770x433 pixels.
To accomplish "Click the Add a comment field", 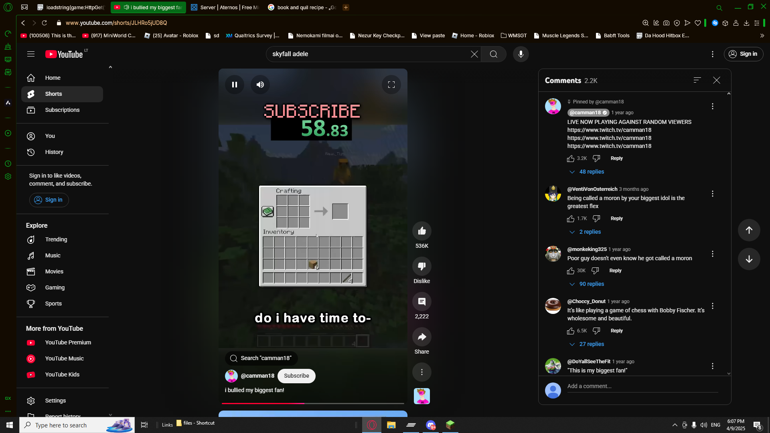I will click(x=642, y=386).
